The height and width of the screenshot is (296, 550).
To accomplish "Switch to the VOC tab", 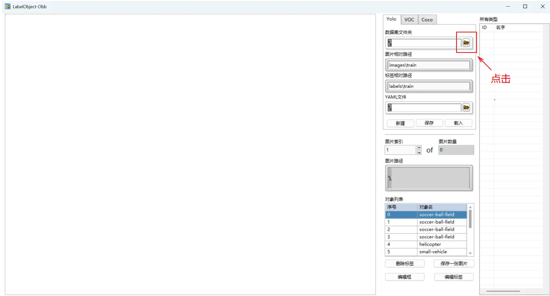I will [x=409, y=20].
